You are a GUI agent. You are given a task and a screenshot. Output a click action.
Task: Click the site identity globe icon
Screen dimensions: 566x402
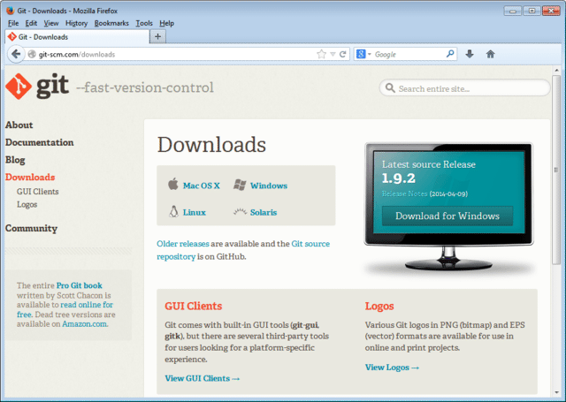32,54
